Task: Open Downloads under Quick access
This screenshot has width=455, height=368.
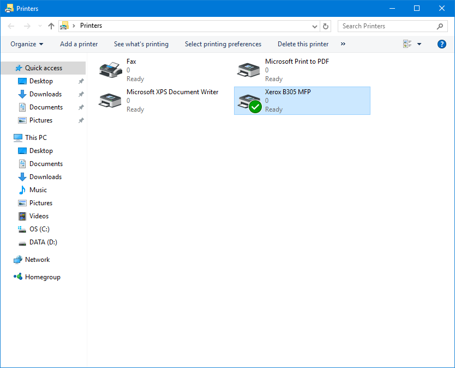Action: point(46,94)
